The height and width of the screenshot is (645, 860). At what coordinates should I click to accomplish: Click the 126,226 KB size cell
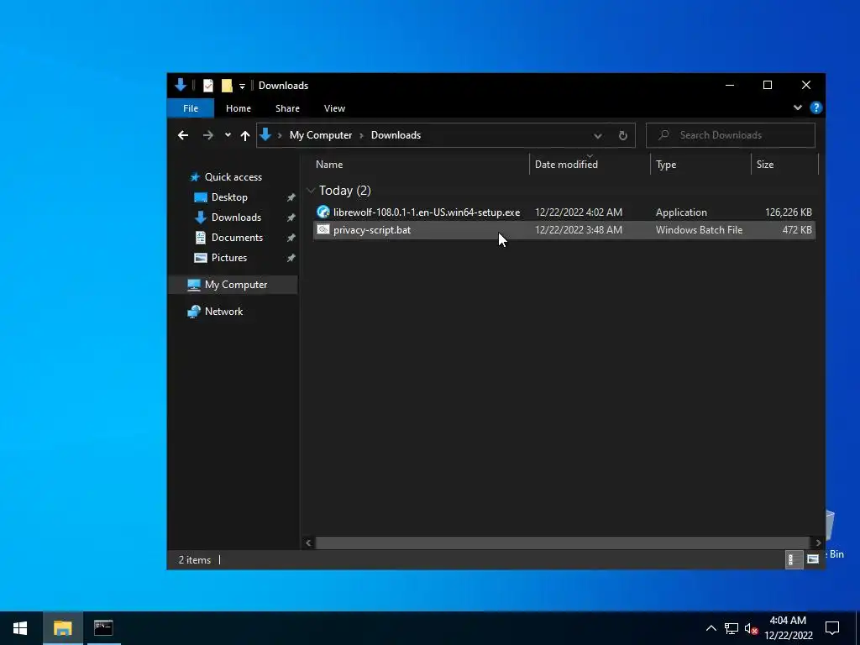coord(788,212)
